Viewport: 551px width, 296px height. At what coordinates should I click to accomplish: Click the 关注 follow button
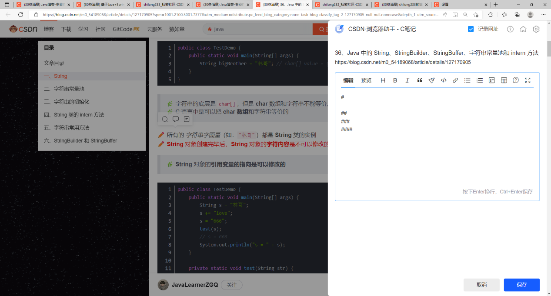coord(232,285)
